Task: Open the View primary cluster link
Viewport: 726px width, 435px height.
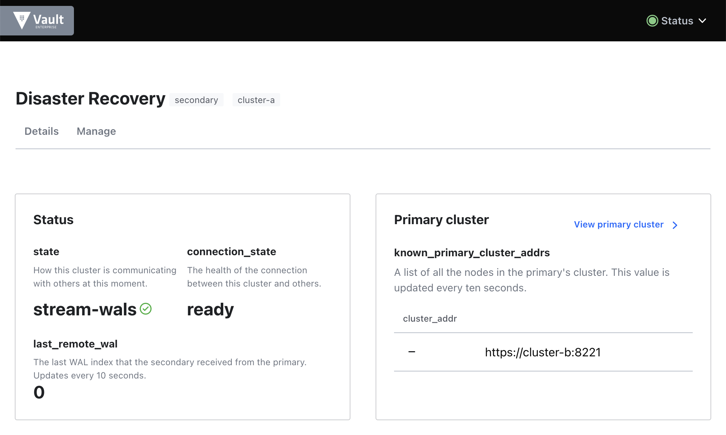Action: [x=618, y=224]
